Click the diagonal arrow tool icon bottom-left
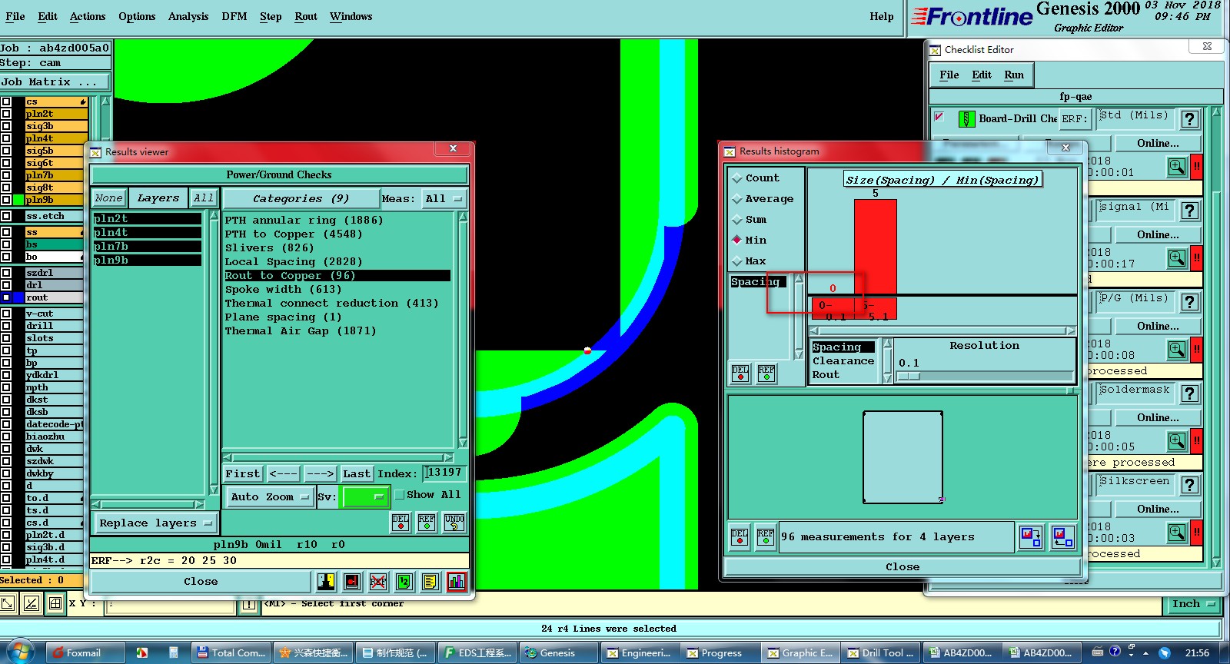1230x664 pixels. click(x=8, y=603)
